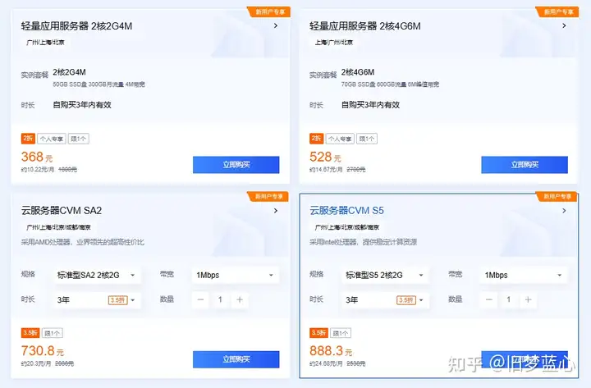Image resolution: width=591 pixels, height=388 pixels.
Task: Click the 采用Intel处理器 description text
Action: [364, 242]
